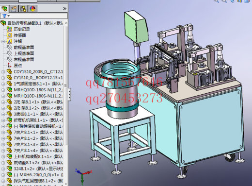Expand the 2托架8.1<2> component
252x186 pixels.
pos(3,108)
